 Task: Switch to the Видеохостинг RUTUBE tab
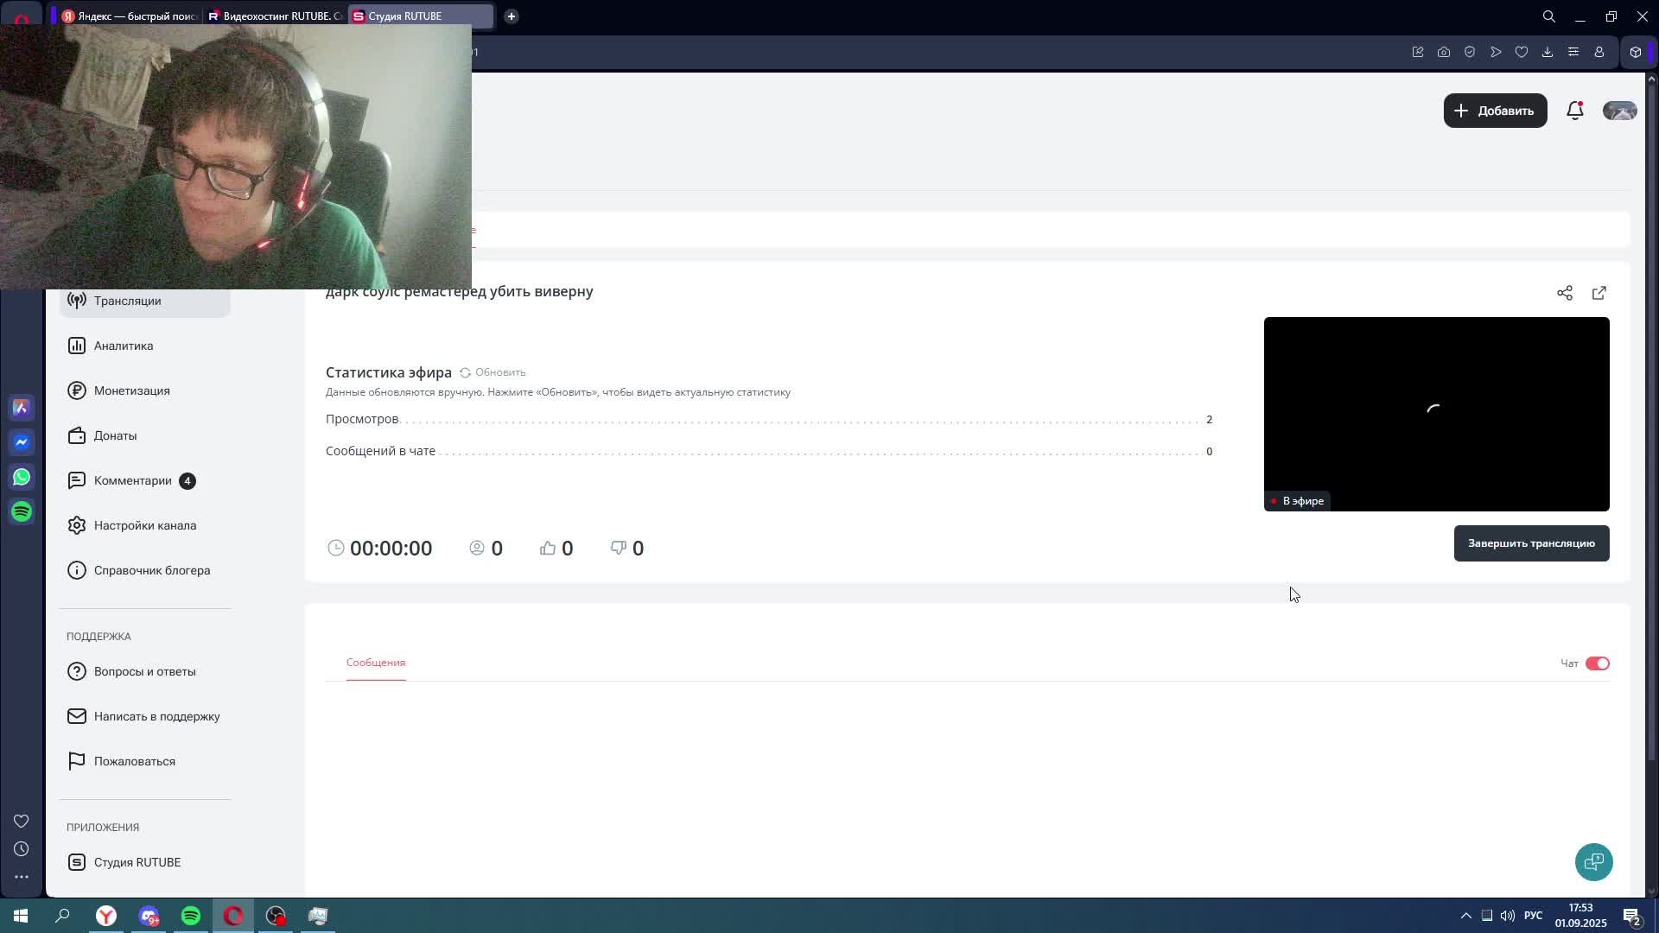[x=275, y=16]
